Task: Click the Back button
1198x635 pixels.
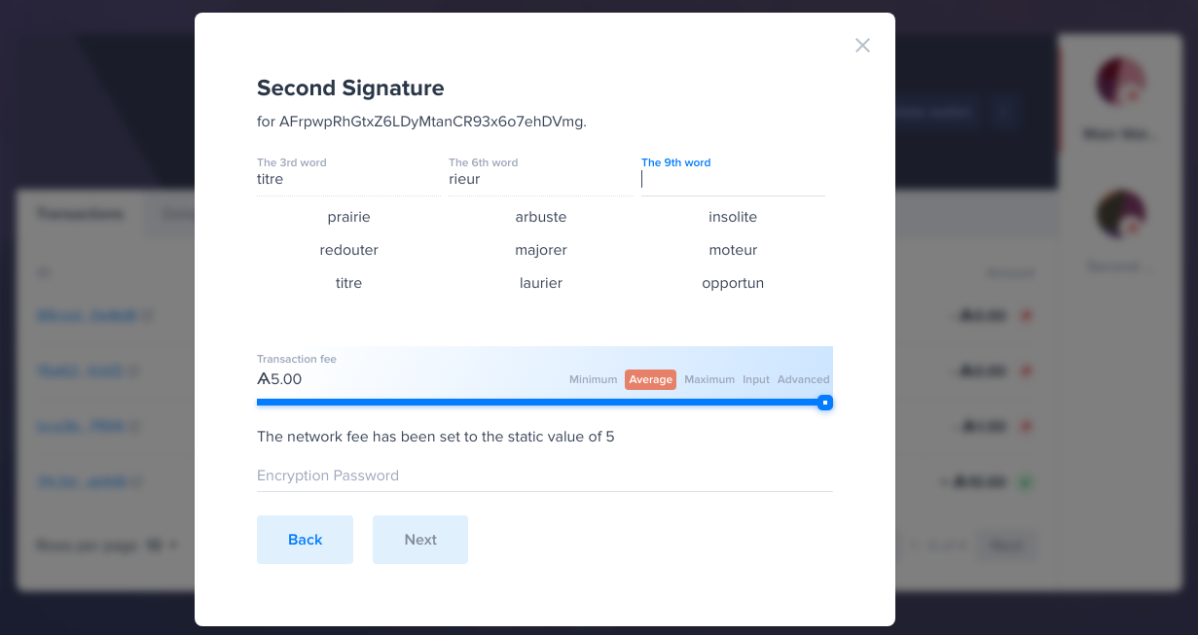Action: 305,540
